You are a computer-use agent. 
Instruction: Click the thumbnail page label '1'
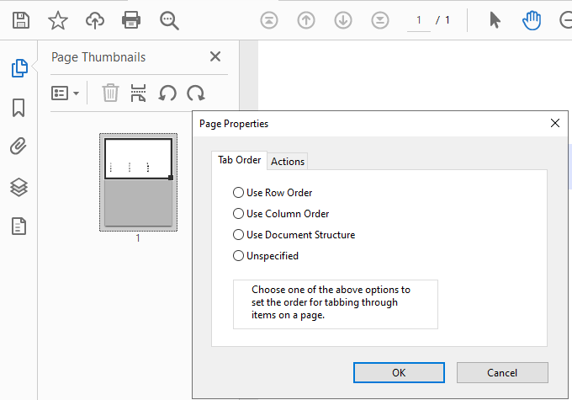(x=138, y=238)
